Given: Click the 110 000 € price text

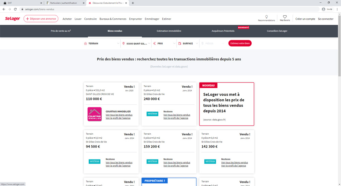Looking at the screenshot, I should click(x=94, y=99).
